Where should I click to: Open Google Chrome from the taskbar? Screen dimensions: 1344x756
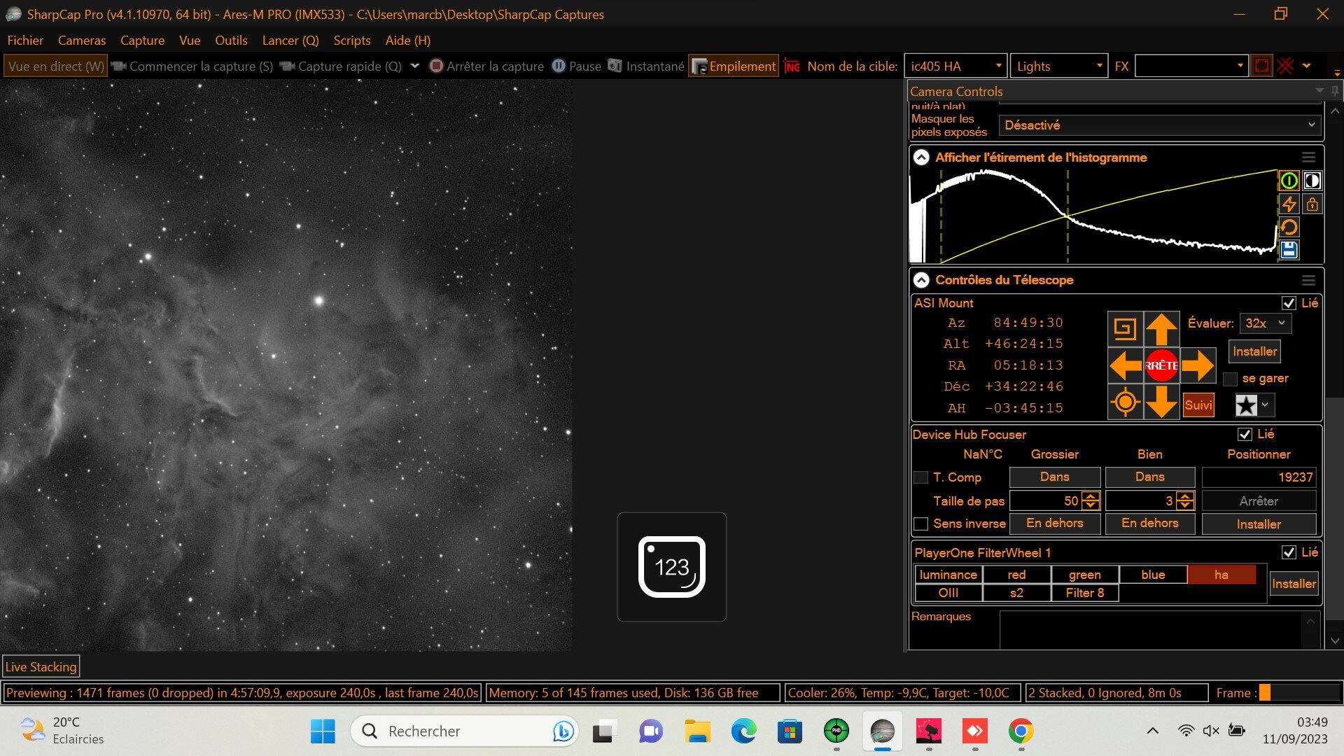click(x=1021, y=731)
